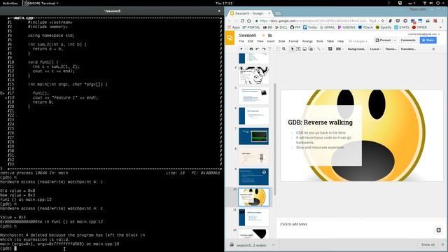This screenshot has height=252, width=448.
Task: Reload the page in Chrome
Action: click(x=242, y=21)
